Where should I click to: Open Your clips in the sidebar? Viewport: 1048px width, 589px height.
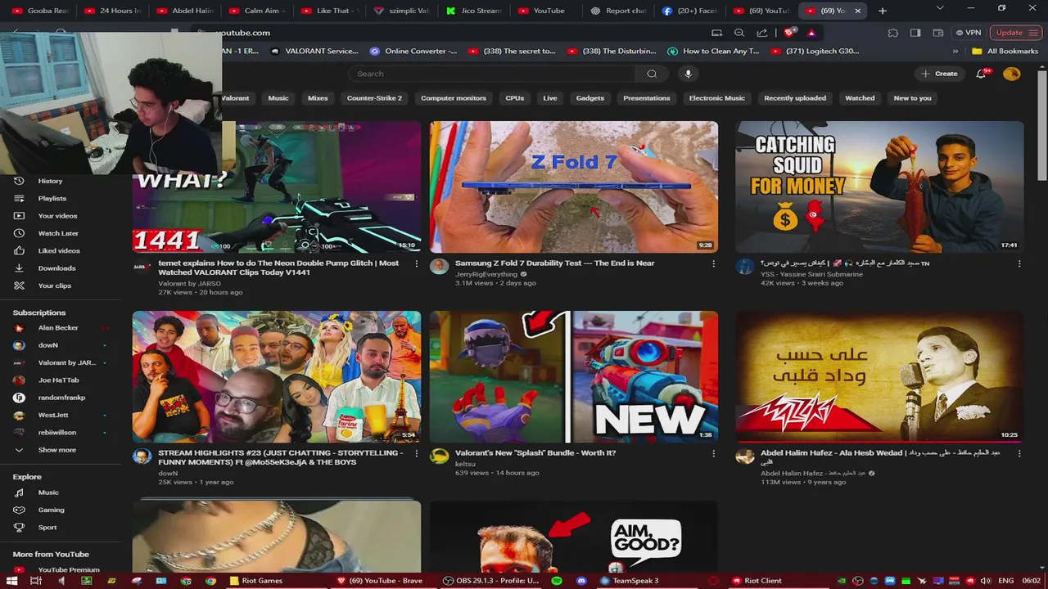coord(54,286)
